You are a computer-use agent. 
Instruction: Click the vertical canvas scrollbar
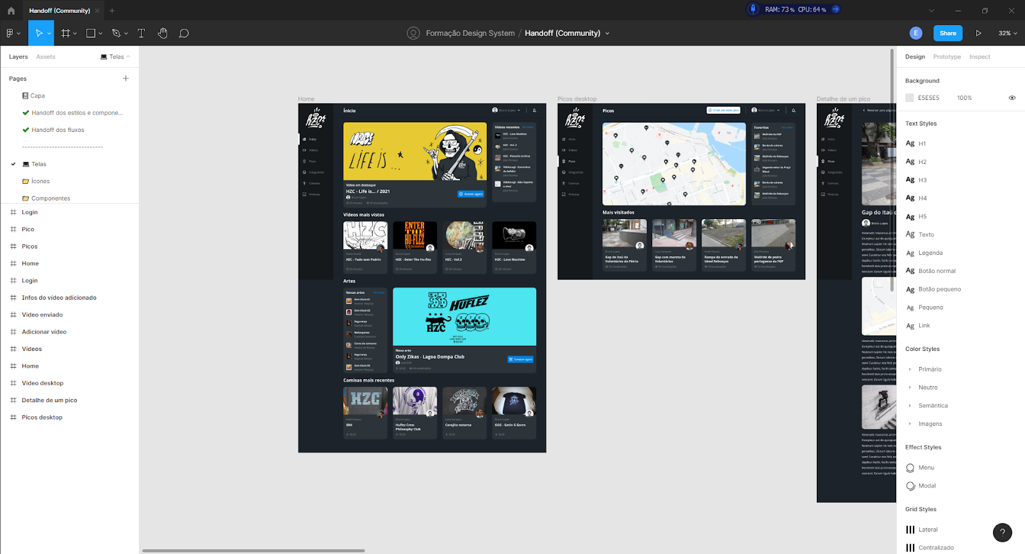(x=892, y=170)
